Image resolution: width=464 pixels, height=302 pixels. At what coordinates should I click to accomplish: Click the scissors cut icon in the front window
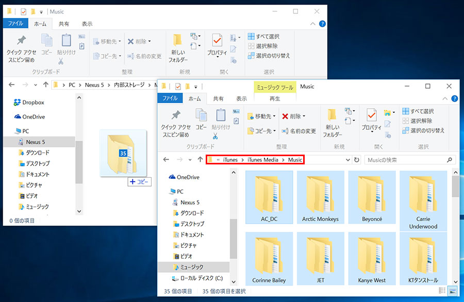click(215, 136)
